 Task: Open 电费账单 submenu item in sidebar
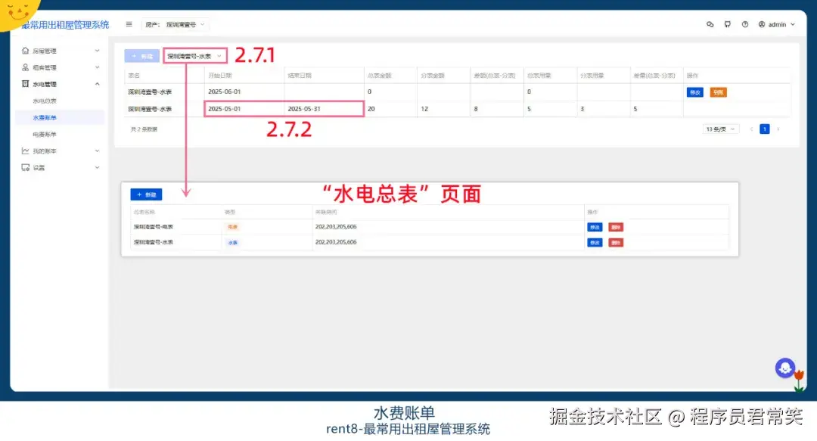pyautogui.click(x=45, y=135)
